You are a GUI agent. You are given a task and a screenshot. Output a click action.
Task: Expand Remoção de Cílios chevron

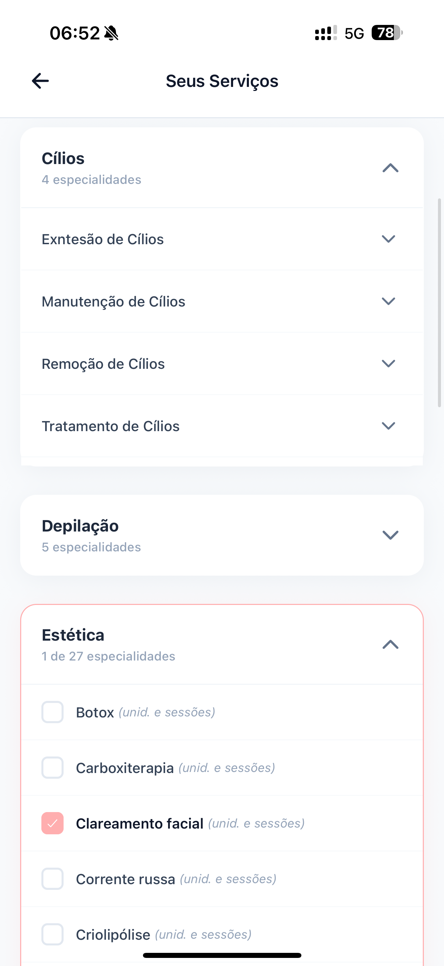[x=388, y=363]
